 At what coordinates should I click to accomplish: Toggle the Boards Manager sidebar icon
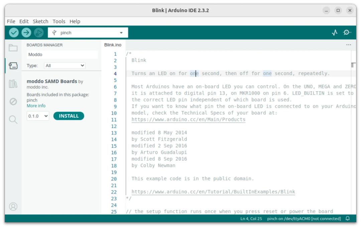click(x=13, y=66)
